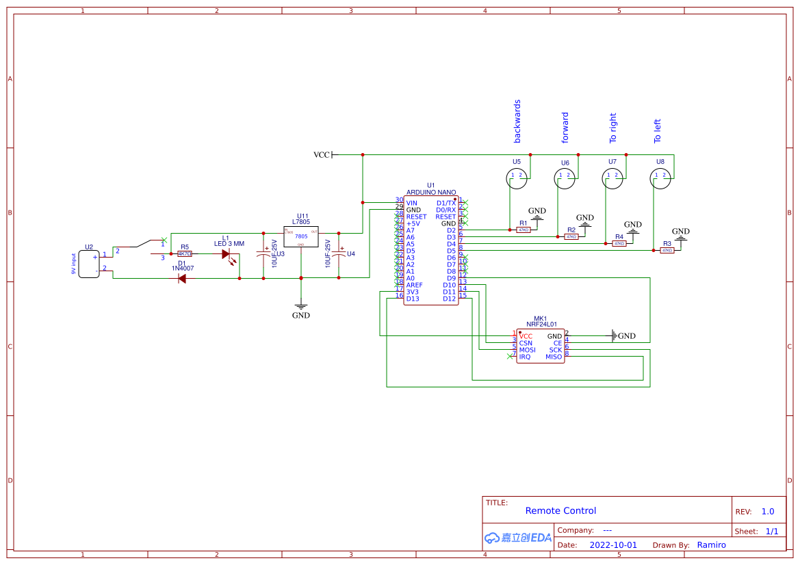The width and height of the screenshot is (800, 565).
Task: Select the U8 pushbutton symbol
Action: coord(660,178)
